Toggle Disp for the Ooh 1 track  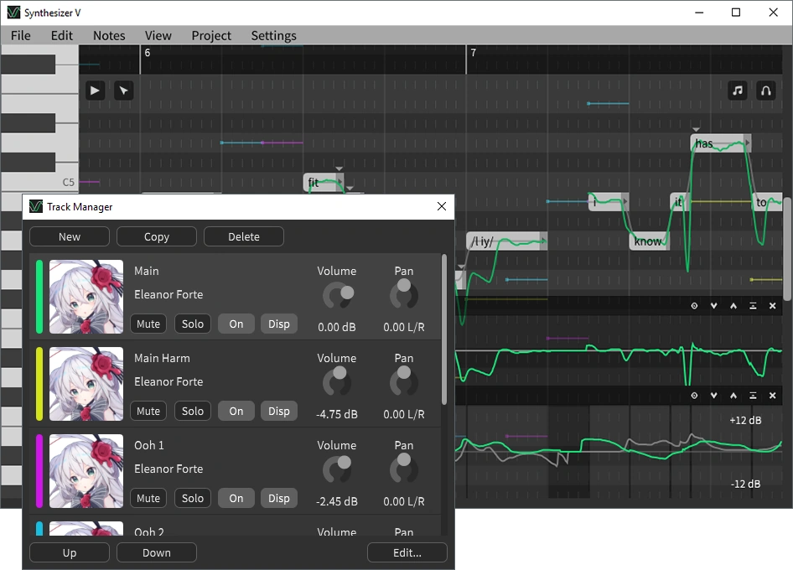click(279, 498)
